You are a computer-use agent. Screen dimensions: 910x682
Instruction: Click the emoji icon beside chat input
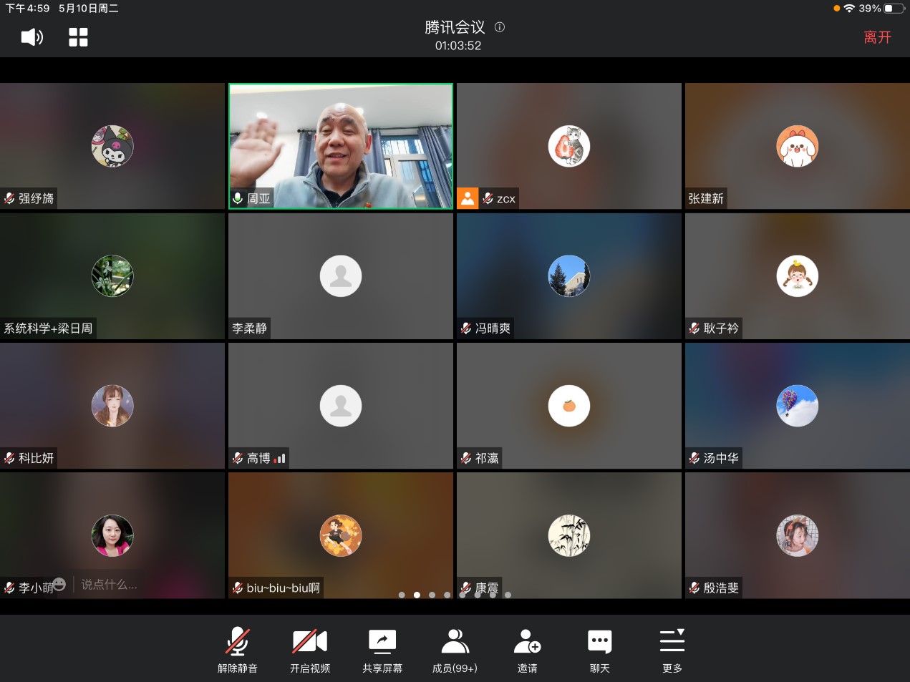click(59, 585)
